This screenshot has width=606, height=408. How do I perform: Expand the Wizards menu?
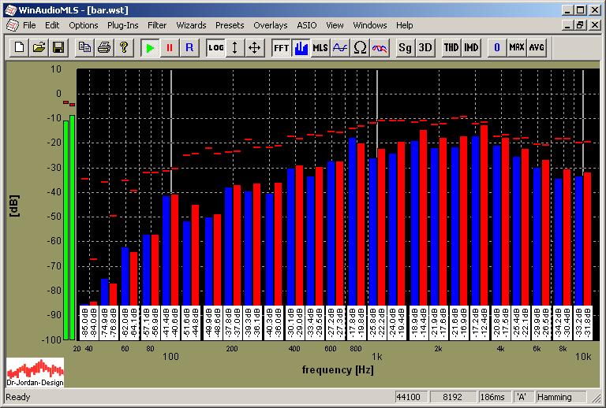(x=191, y=25)
